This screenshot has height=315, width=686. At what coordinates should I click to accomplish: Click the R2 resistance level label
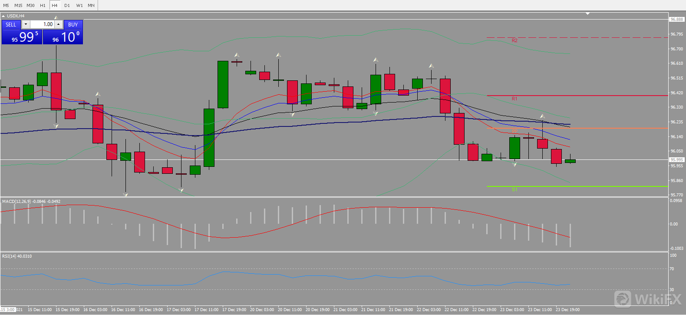514,40
